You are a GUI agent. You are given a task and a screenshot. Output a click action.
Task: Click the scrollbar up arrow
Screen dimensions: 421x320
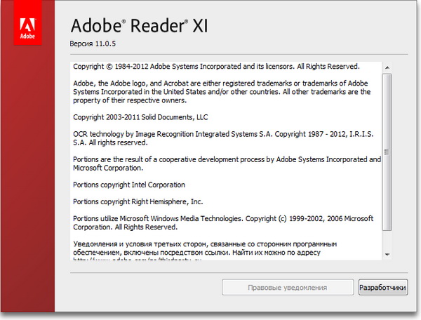(387, 66)
